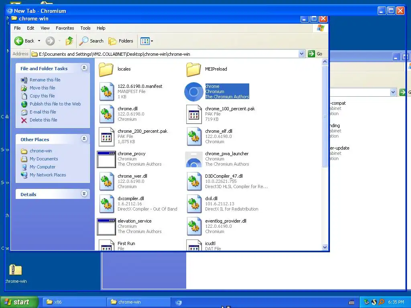Select the chrome_wer.dll file icon
Image resolution: width=411 pixels, height=308 pixels.
tap(106, 182)
